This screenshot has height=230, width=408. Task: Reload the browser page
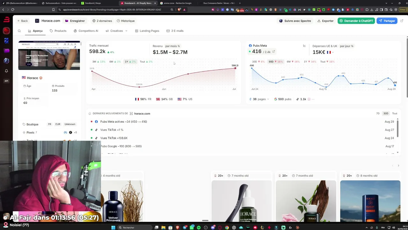pos(13,10)
